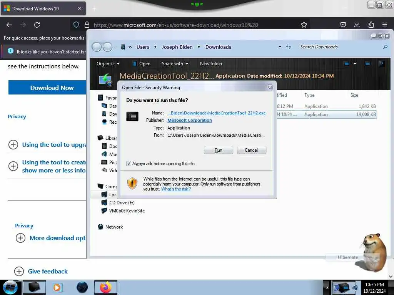This screenshot has width=394, height=295.
Task: Open the What's the risk? link
Action: pos(176,189)
